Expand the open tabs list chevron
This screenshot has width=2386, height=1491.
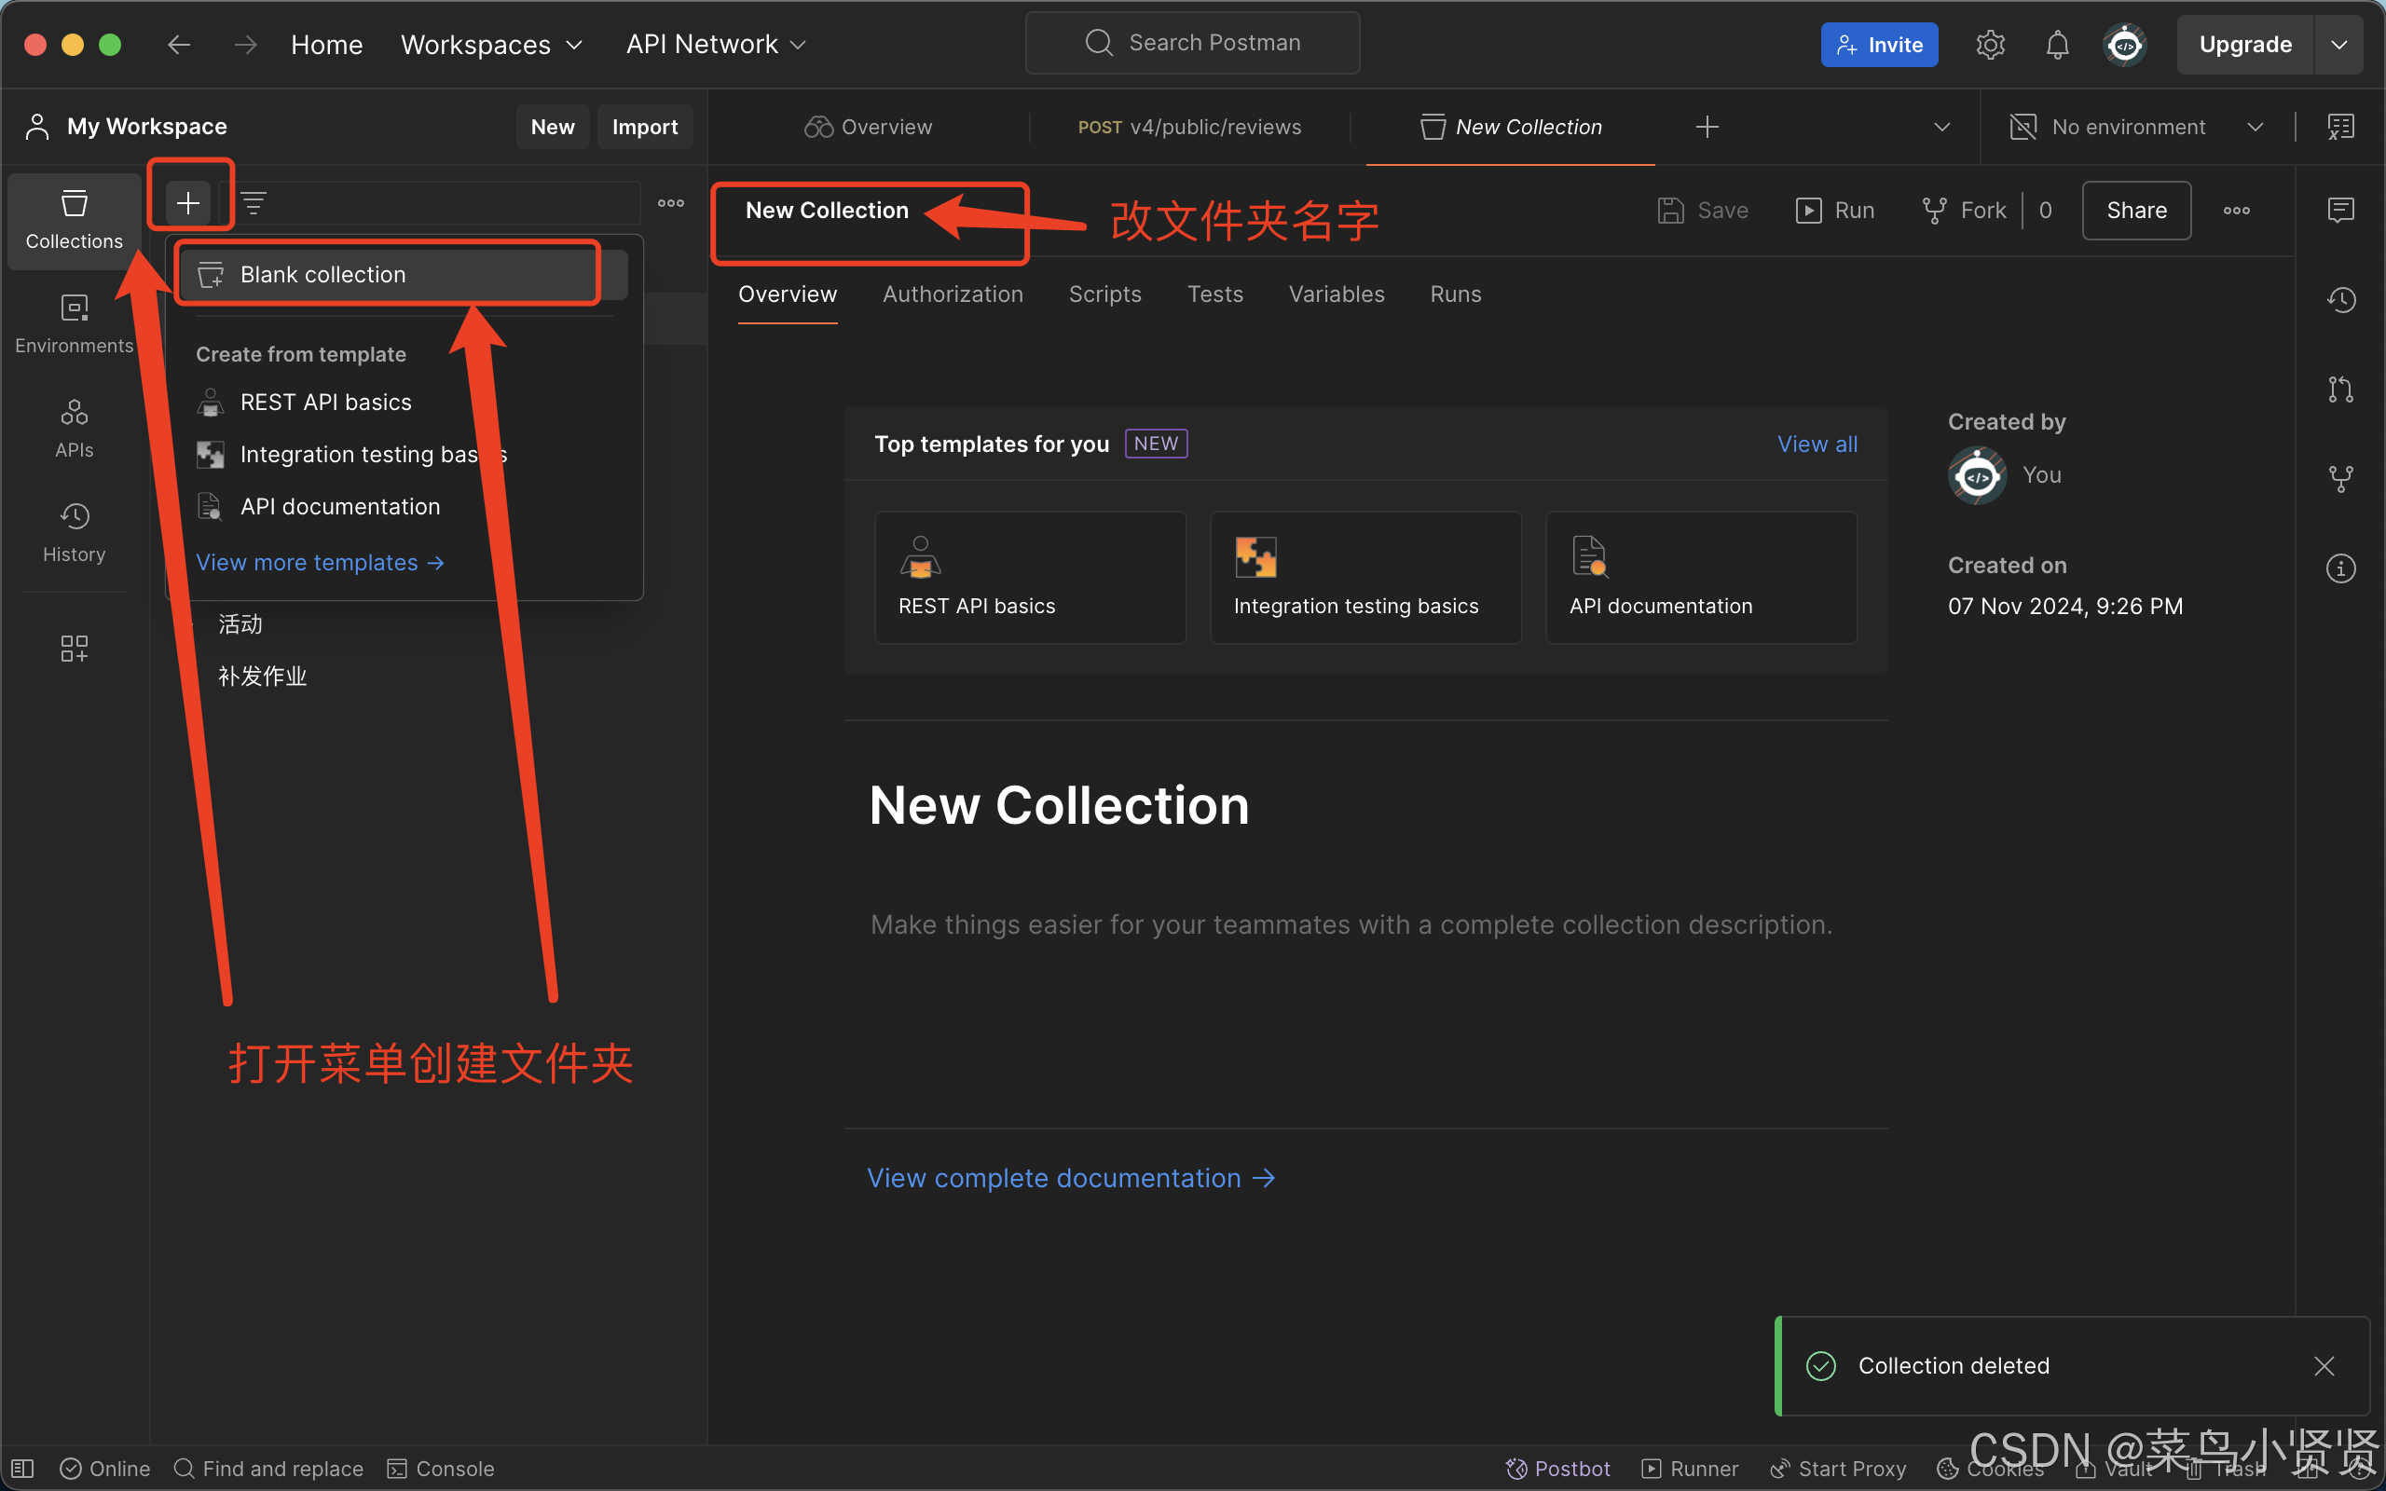pyautogui.click(x=1942, y=128)
